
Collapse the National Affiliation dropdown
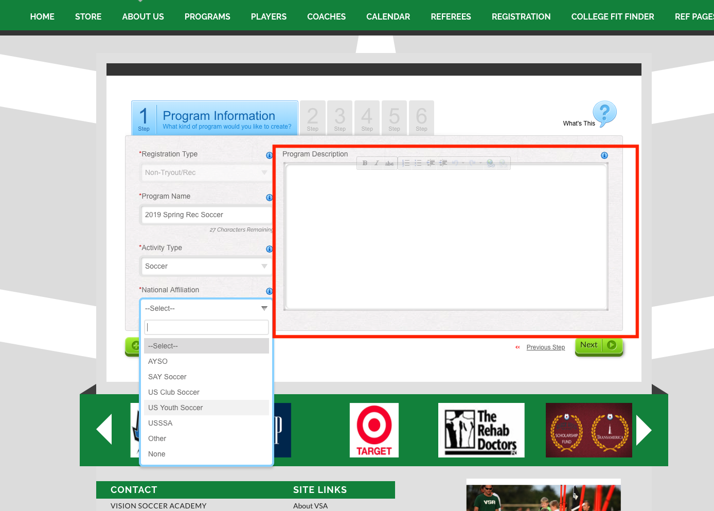click(264, 308)
